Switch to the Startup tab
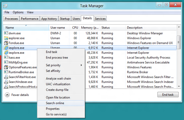This screenshot has height=120, width=184. click(65, 19)
